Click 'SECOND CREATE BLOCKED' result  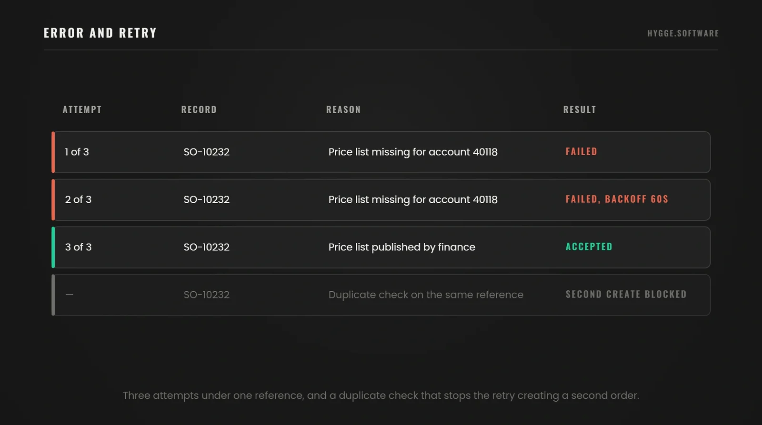[x=626, y=294]
